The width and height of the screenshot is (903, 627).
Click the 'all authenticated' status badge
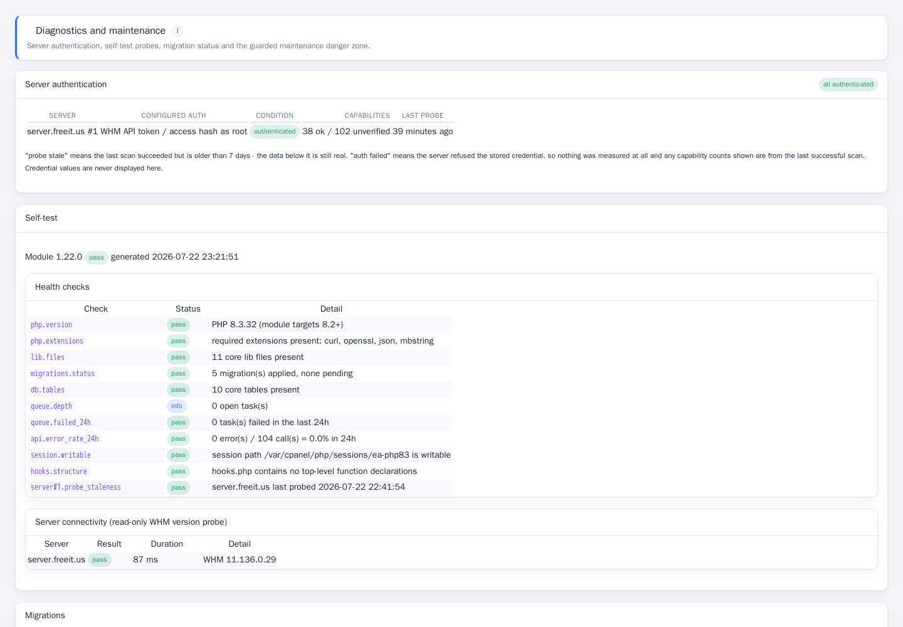point(848,85)
